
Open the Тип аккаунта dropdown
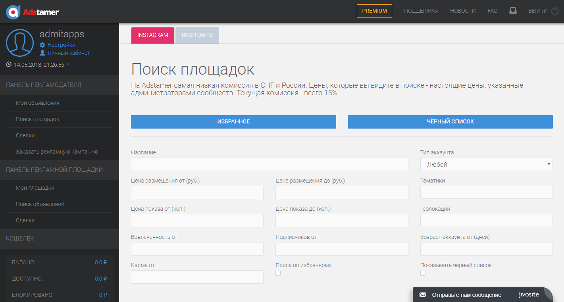tap(486, 164)
